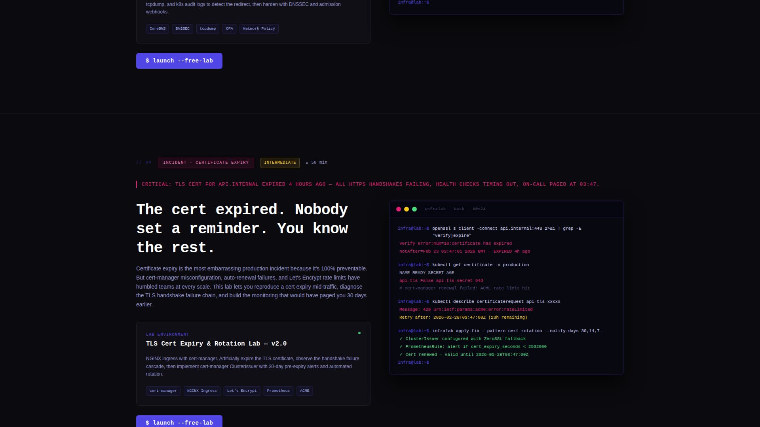Screen dimensions: 760x427
Task: Click the INTERMEDIATE difficulty badge
Action: 280,163
